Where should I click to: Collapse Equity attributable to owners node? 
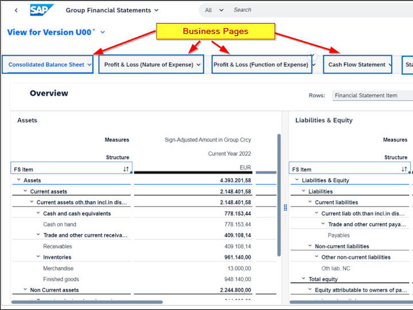point(310,289)
